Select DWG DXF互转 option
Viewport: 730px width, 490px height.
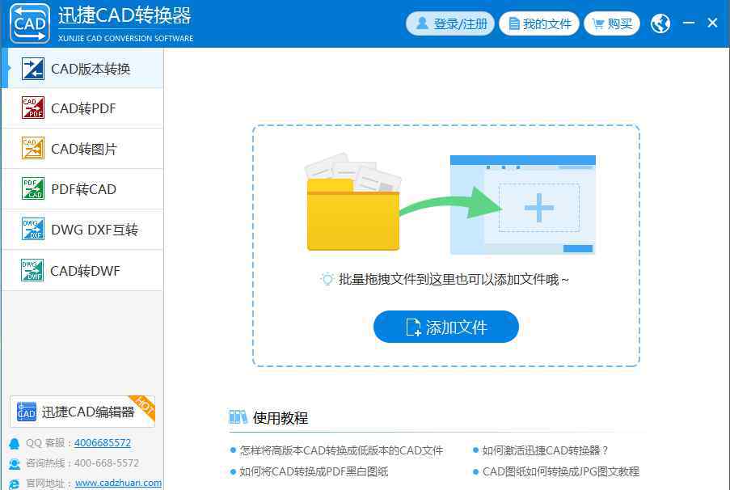click(82, 230)
